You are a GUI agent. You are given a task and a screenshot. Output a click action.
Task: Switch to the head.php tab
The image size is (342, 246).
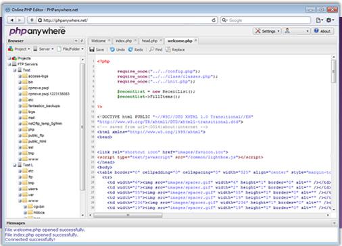[x=149, y=41]
